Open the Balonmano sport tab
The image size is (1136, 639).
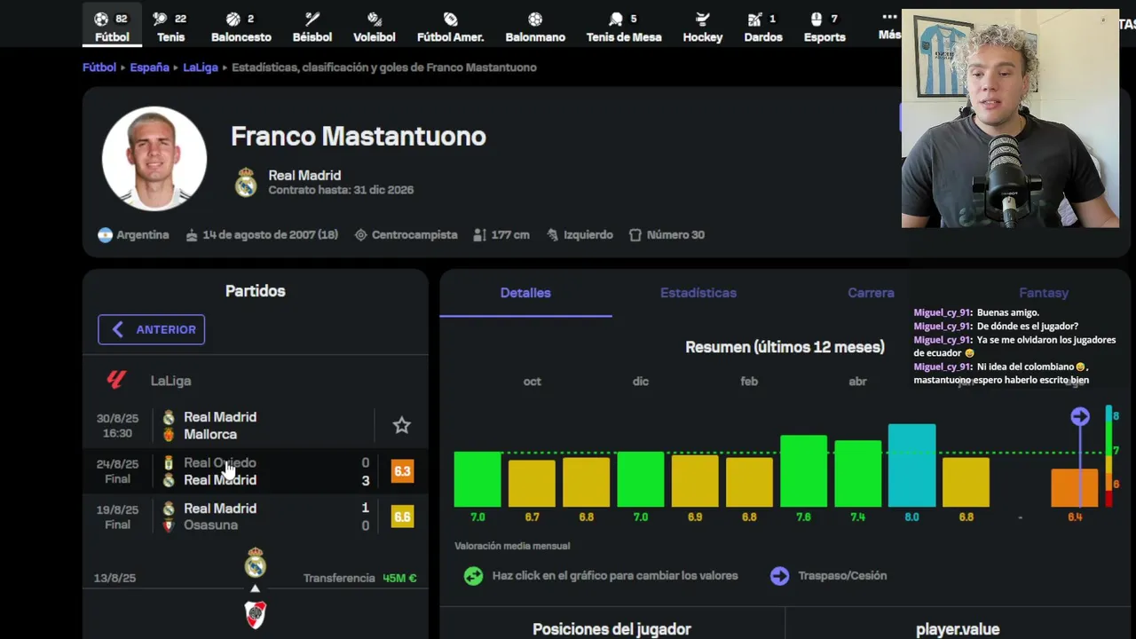535,28
